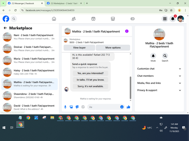Reload the page in Chrome
This screenshot has width=189, height=141.
coord(15,10)
